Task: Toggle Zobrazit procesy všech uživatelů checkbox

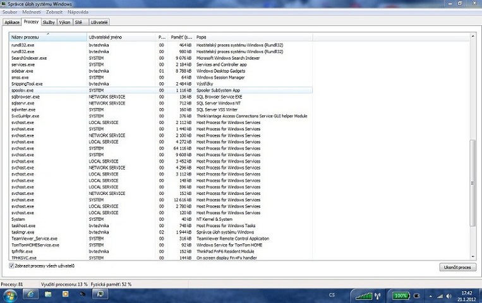Action: [11, 266]
